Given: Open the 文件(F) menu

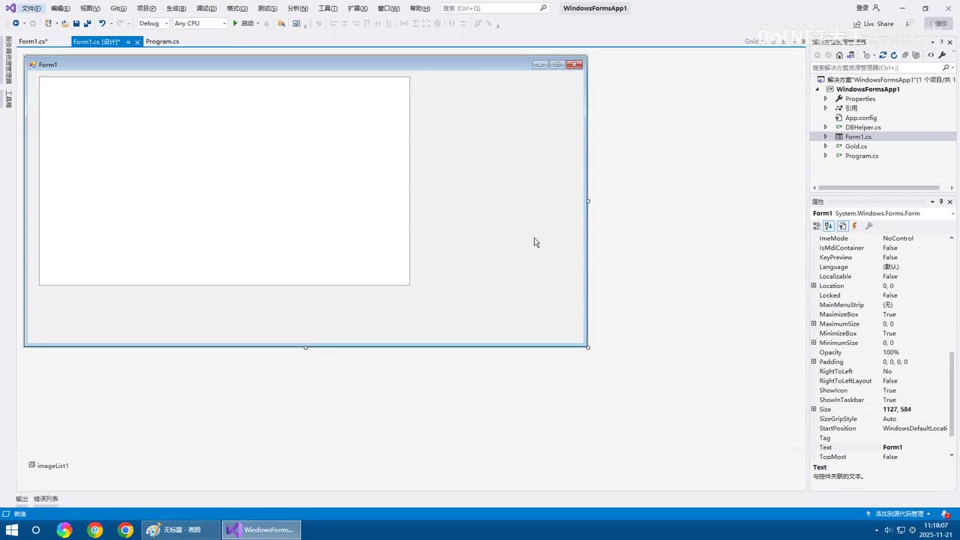Looking at the screenshot, I should point(31,8).
